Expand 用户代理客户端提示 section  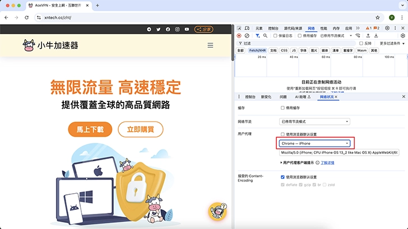click(281, 162)
